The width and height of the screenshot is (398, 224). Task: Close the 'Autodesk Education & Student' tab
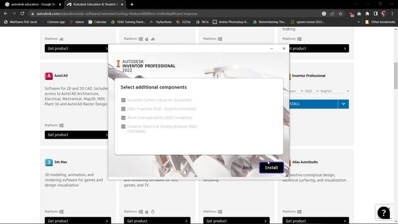pos(122,4)
